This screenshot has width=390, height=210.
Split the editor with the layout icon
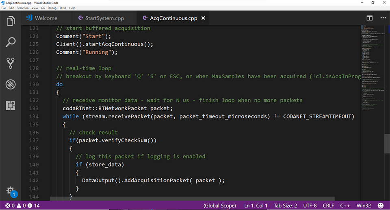[x=369, y=18]
